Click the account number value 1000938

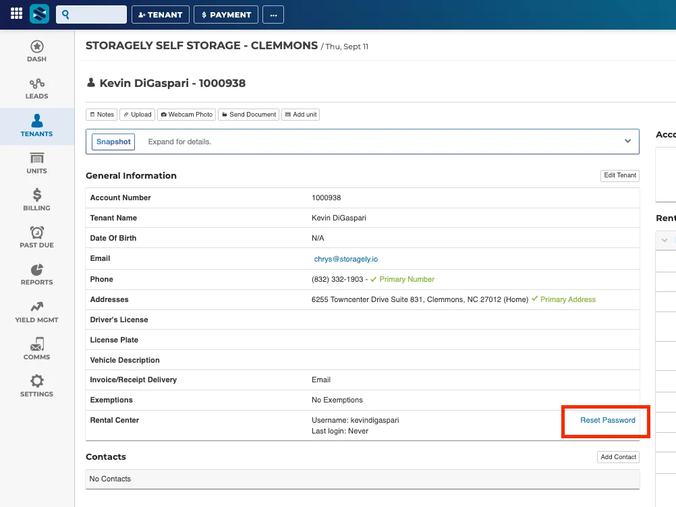pyautogui.click(x=327, y=198)
